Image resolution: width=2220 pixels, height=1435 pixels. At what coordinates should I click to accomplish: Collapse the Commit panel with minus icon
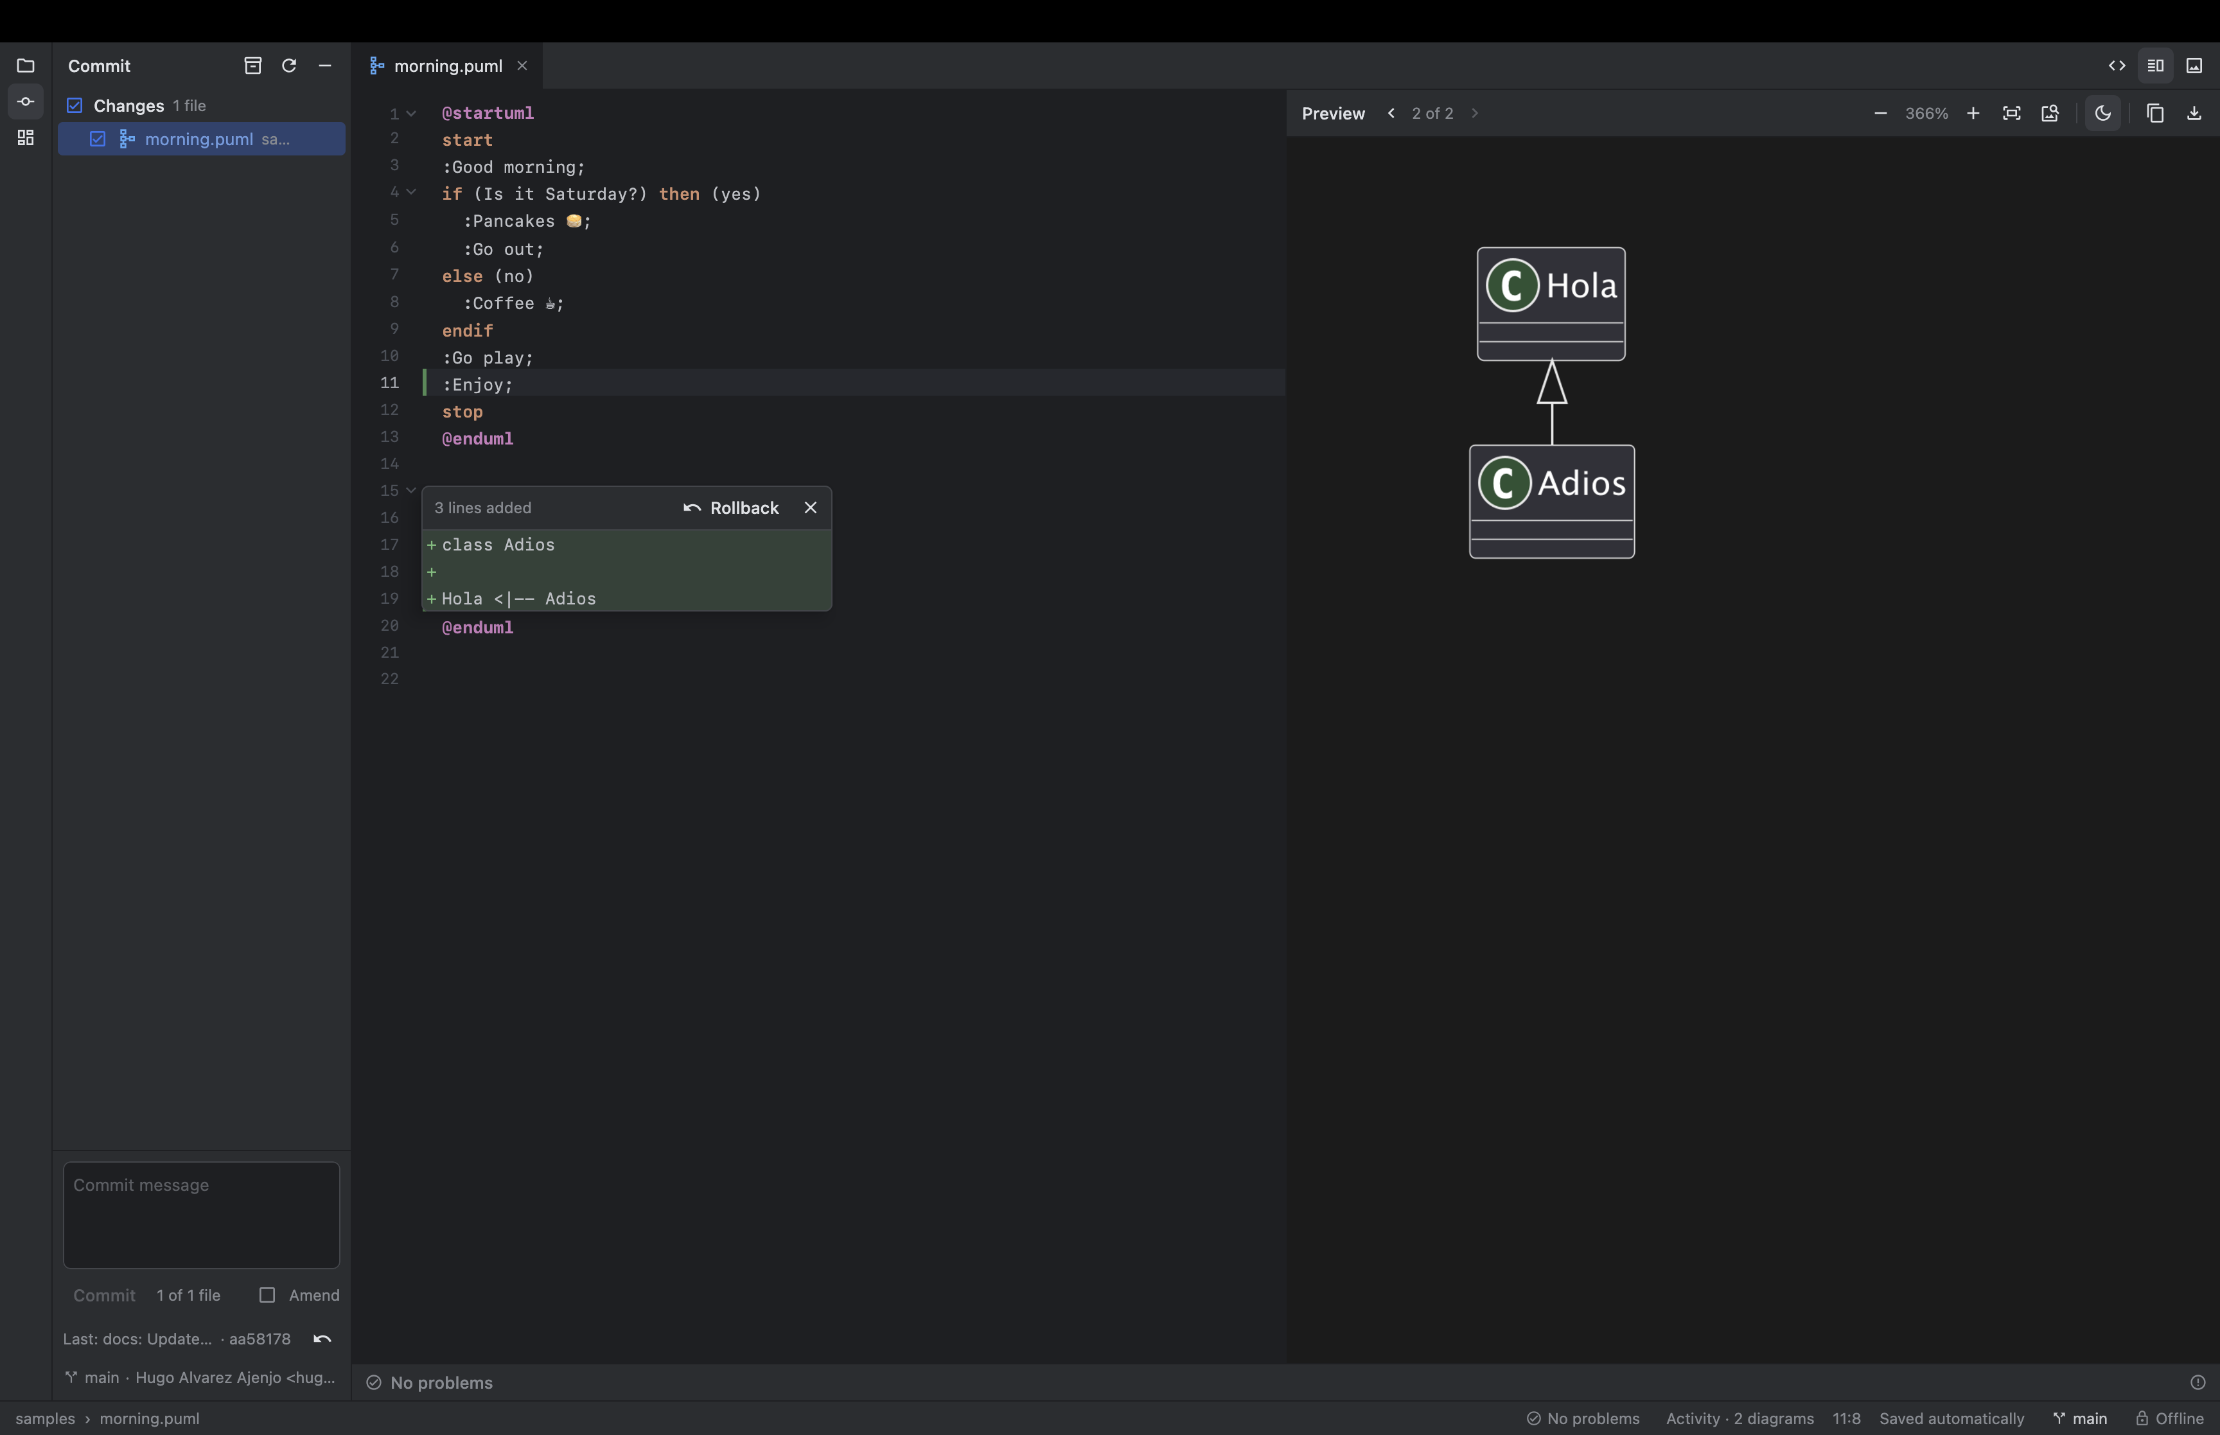pos(325,66)
